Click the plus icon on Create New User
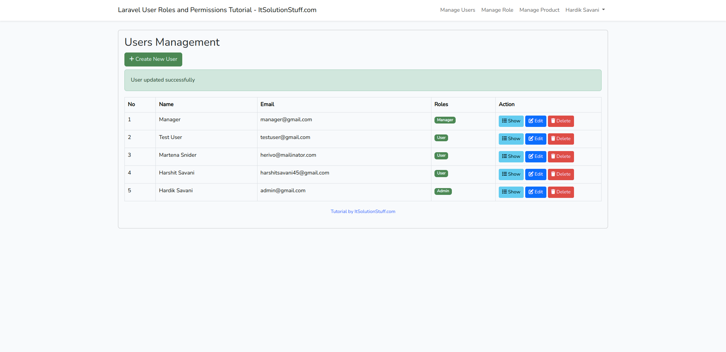This screenshot has height=352, width=726. 132,59
